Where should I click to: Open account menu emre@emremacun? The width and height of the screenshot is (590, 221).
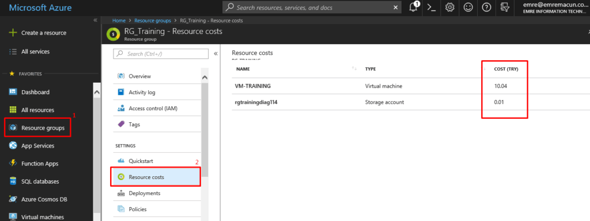[x=555, y=7]
